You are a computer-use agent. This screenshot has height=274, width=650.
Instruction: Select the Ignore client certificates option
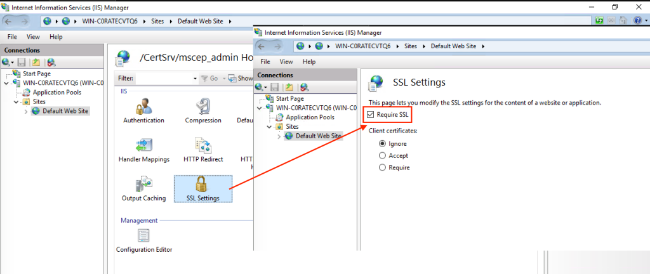[x=382, y=143]
